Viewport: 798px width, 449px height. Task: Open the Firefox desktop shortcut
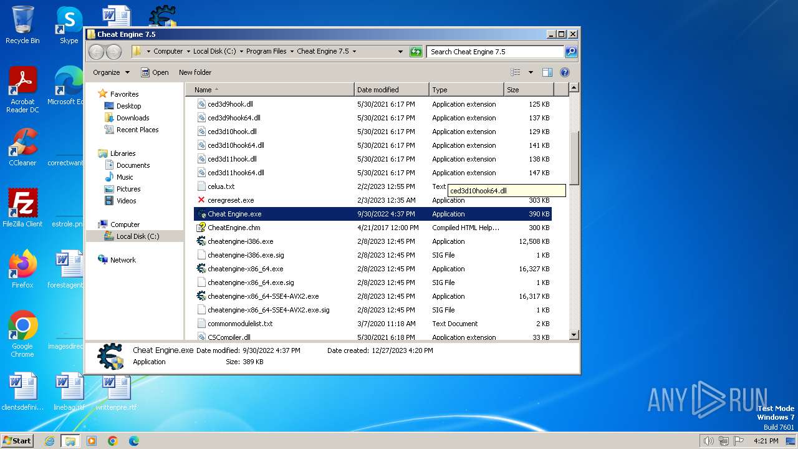[x=22, y=269]
